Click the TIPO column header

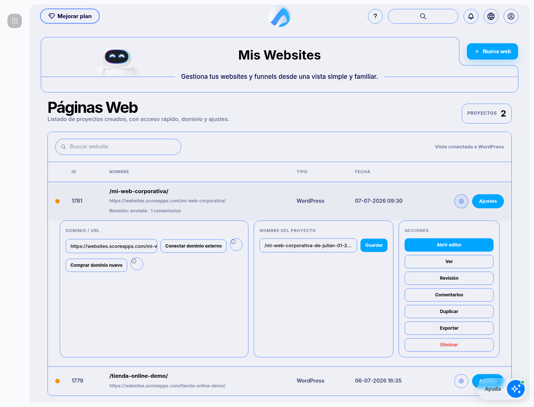point(302,172)
